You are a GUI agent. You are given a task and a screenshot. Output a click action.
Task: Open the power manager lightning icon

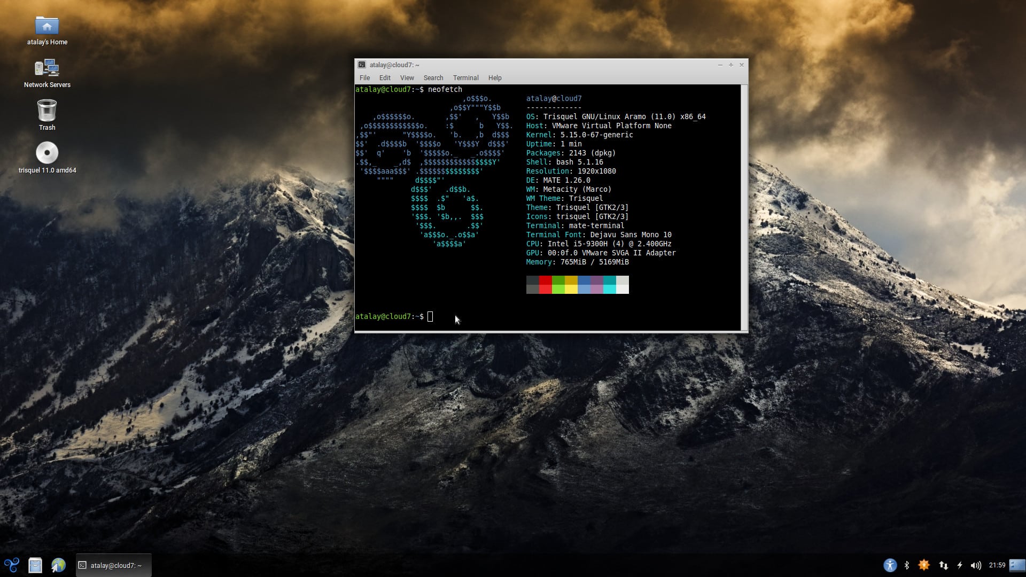[x=960, y=565]
